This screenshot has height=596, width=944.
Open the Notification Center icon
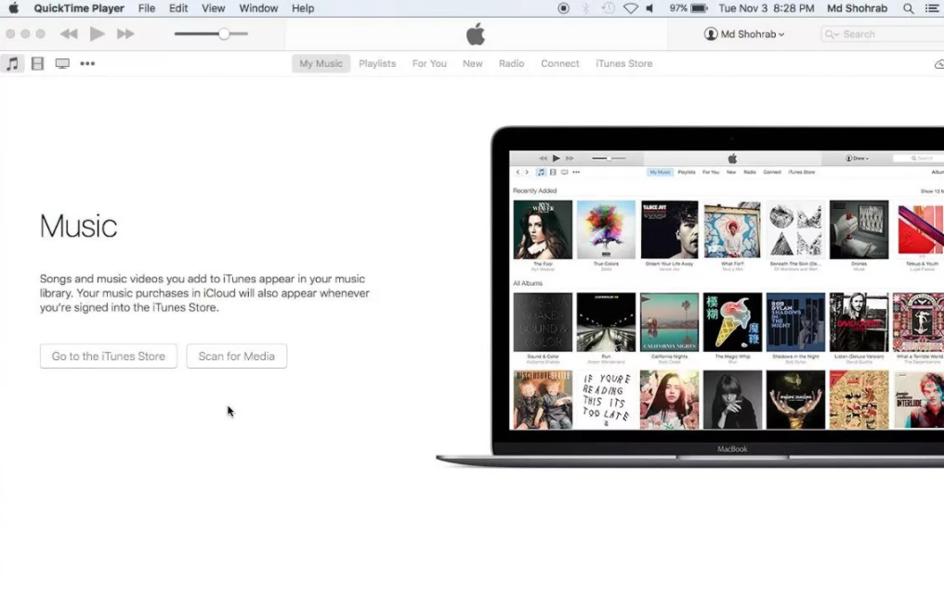[932, 8]
